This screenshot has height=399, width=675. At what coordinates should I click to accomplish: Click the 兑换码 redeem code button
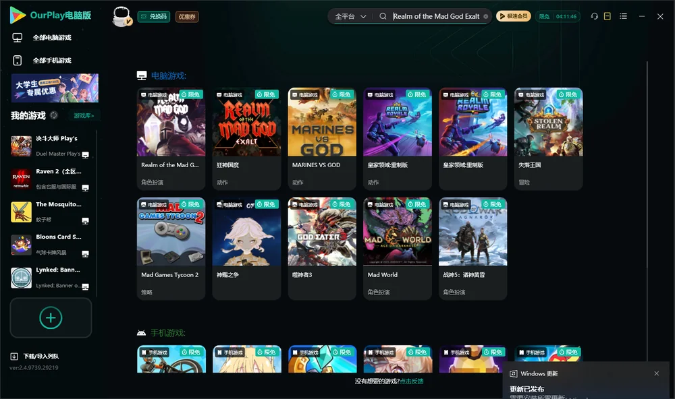pos(154,17)
